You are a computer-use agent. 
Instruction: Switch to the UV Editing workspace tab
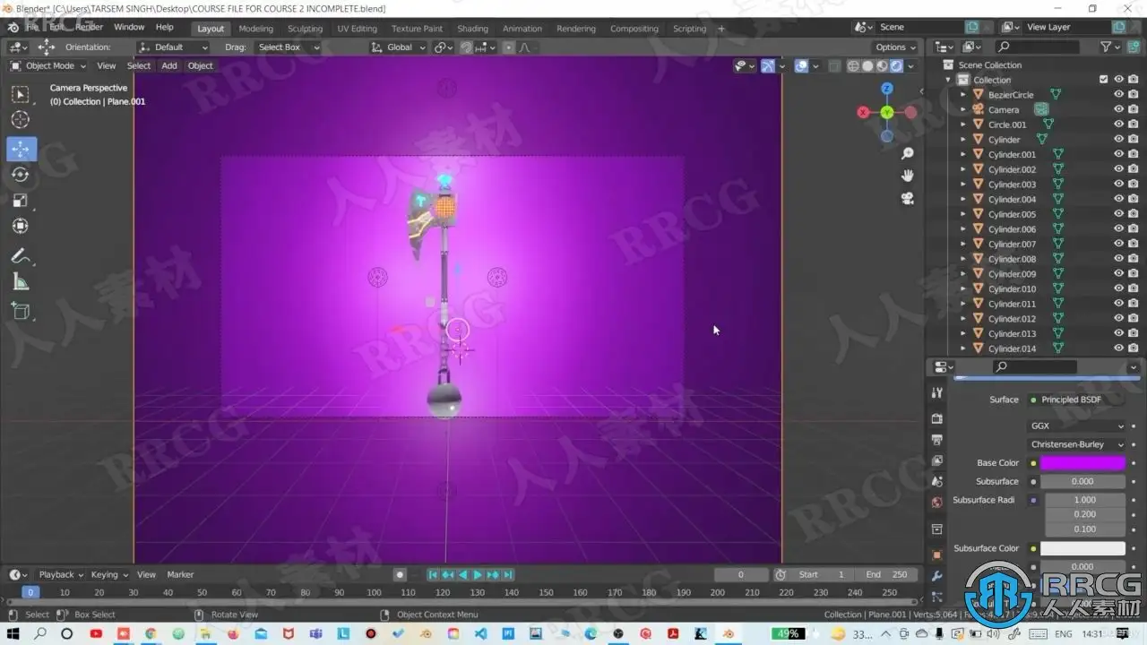click(x=357, y=29)
